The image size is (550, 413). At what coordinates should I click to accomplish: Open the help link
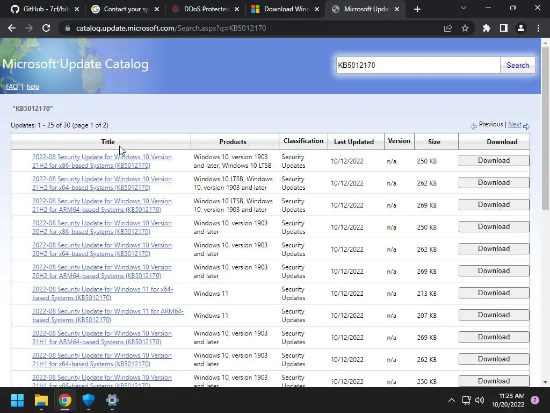(x=33, y=87)
